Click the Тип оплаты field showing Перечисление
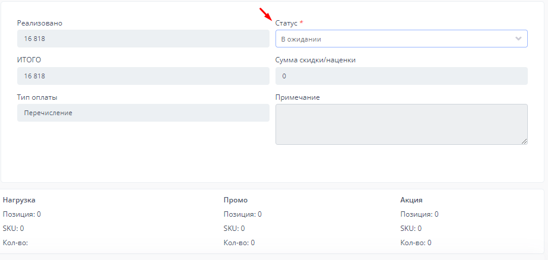The width and height of the screenshot is (548, 260). point(143,113)
